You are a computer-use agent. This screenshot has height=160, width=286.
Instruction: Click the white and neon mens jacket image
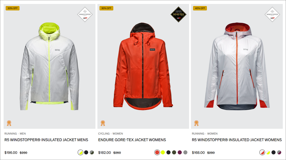(49, 66)
